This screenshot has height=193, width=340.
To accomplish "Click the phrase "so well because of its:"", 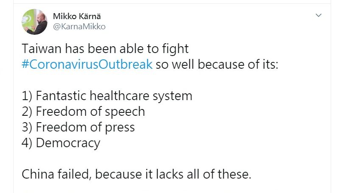I will (217, 66).
